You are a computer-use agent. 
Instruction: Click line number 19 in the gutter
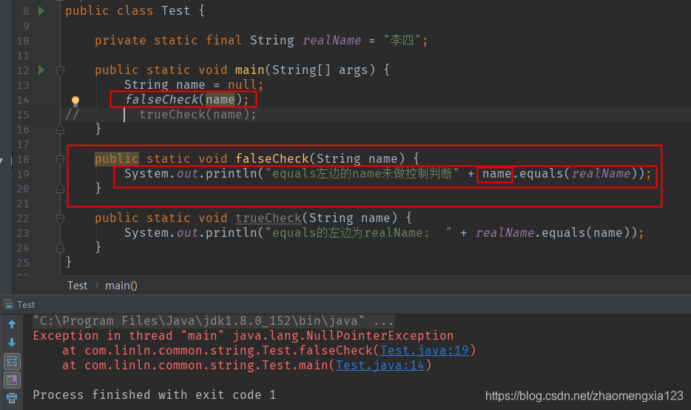(23, 174)
